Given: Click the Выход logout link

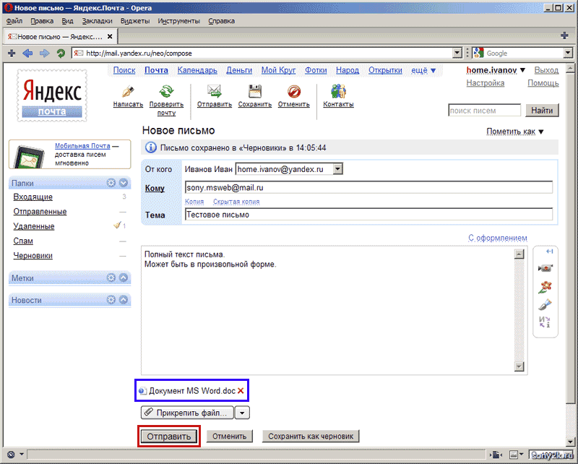Looking at the screenshot, I should tap(547, 70).
